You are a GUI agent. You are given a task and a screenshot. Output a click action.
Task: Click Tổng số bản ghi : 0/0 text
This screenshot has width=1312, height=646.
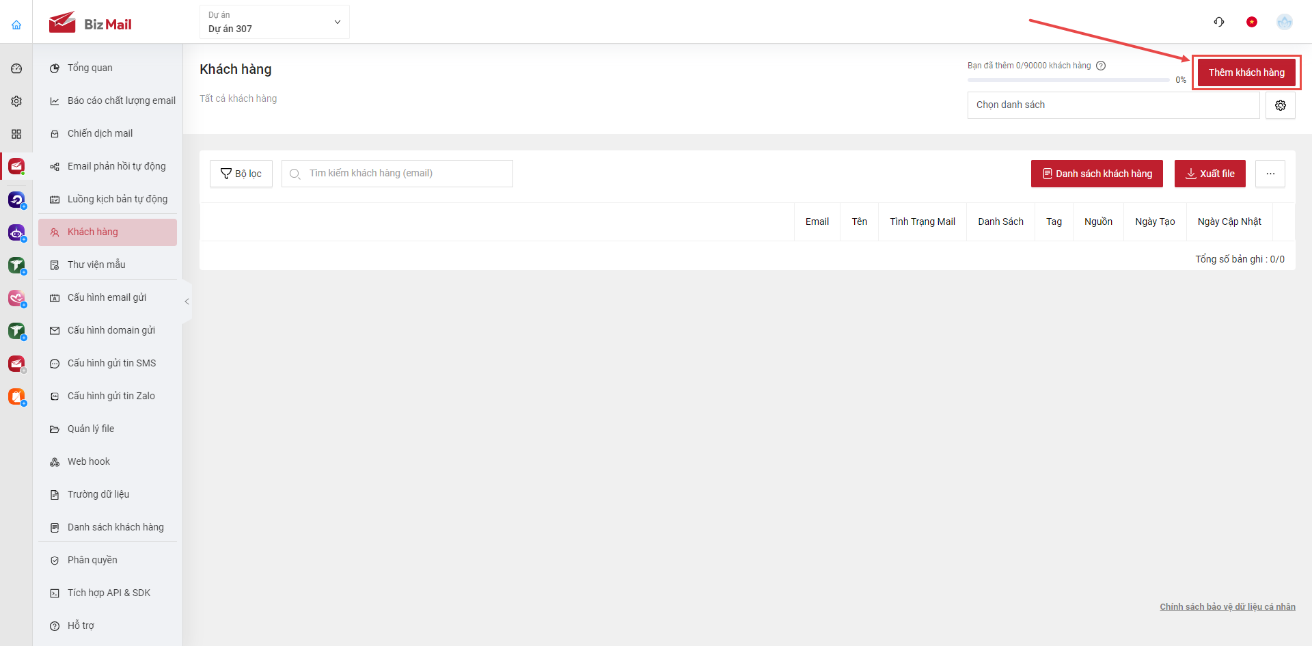1240,259
